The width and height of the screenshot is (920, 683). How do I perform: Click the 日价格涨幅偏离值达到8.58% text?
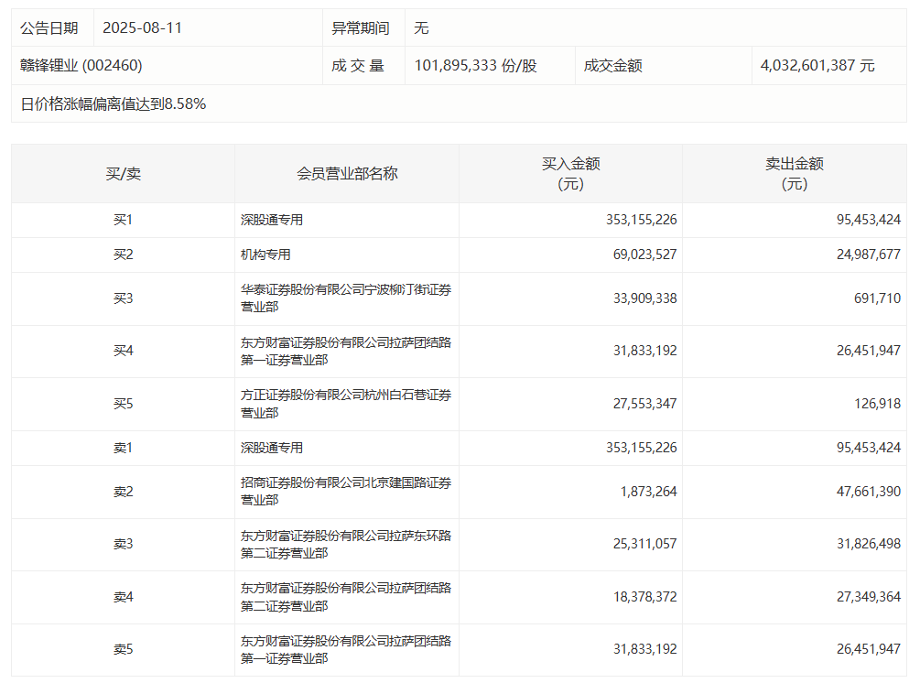pos(114,104)
